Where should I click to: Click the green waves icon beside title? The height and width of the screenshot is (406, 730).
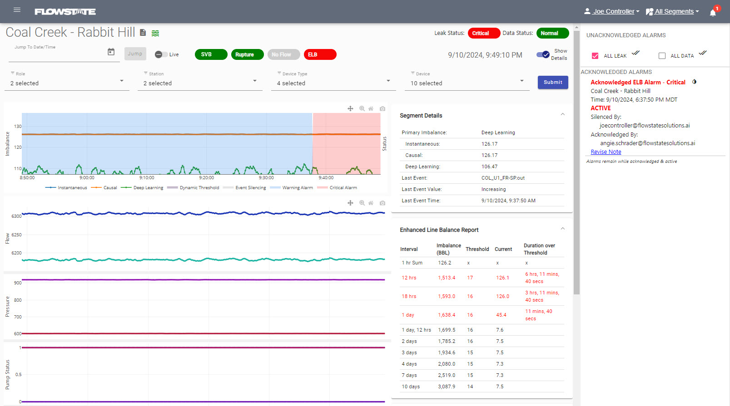(x=155, y=33)
